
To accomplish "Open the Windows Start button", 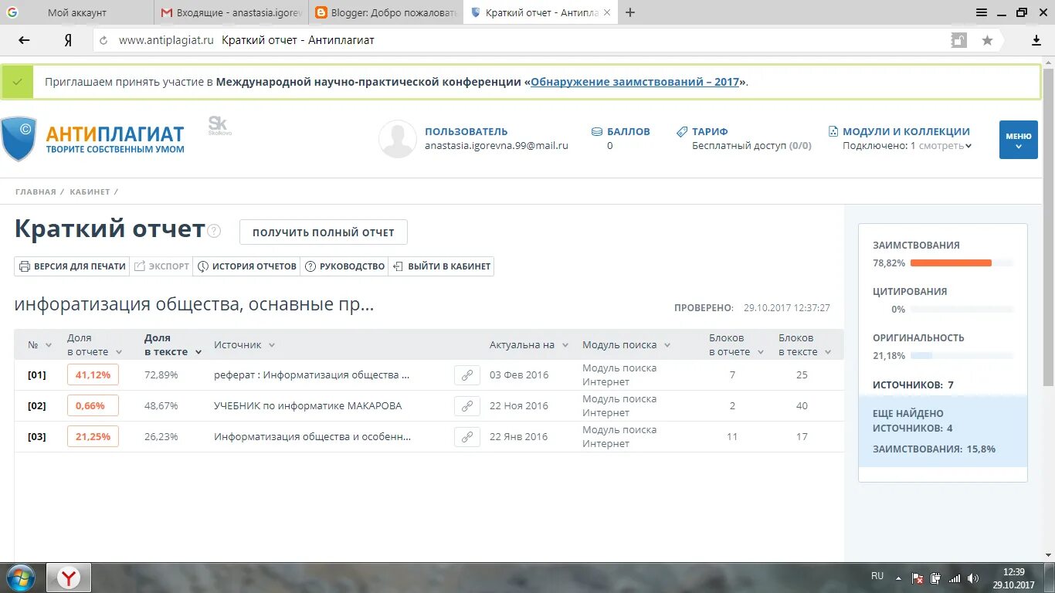I will 20,578.
